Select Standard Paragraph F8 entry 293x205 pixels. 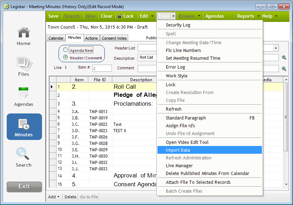[x=210, y=118]
